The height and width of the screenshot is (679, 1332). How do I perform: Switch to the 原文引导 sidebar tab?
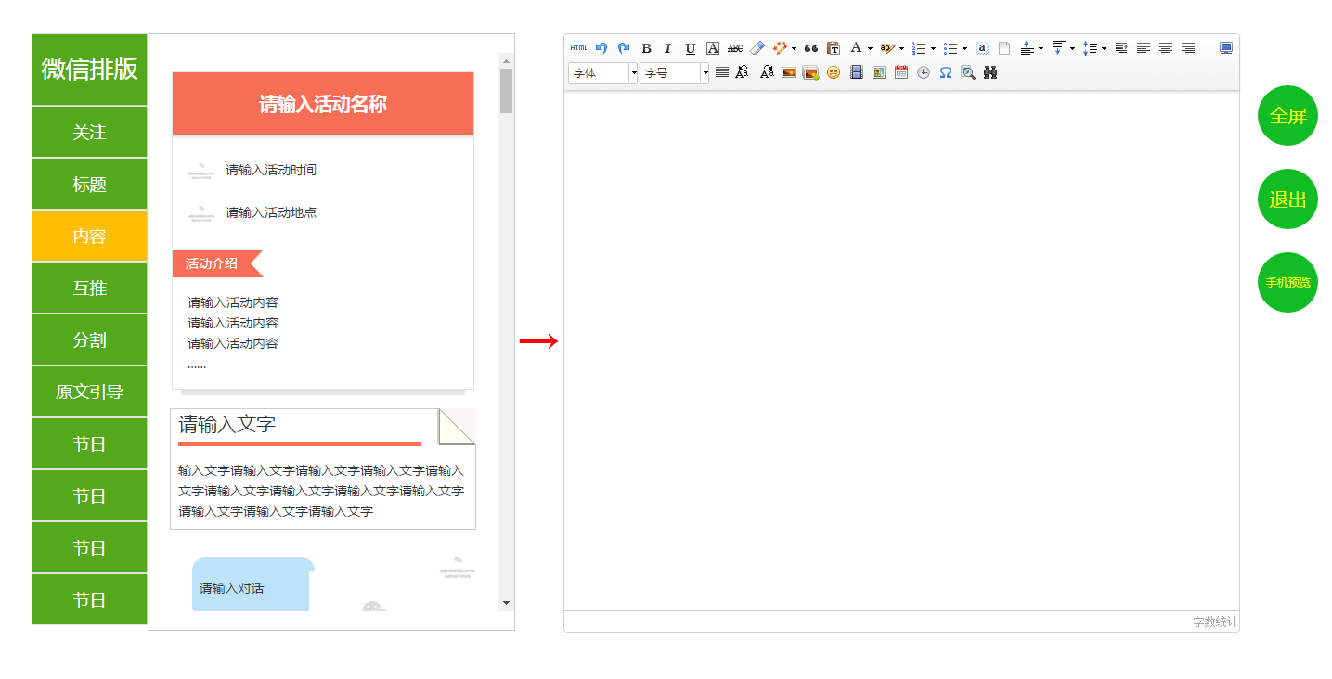coord(90,391)
